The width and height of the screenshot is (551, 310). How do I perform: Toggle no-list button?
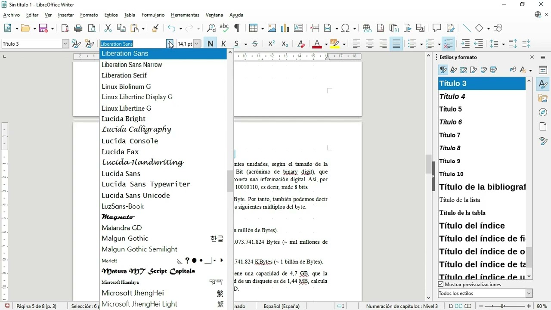pyautogui.click(x=449, y=44)
